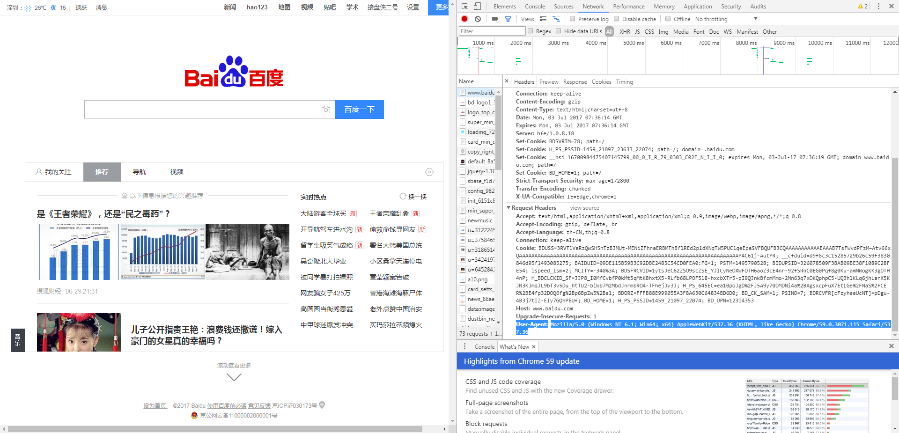Viewport: 899px width, 433px height.
Task: Toggle the Offline checkbox
Action: point(668,19)
